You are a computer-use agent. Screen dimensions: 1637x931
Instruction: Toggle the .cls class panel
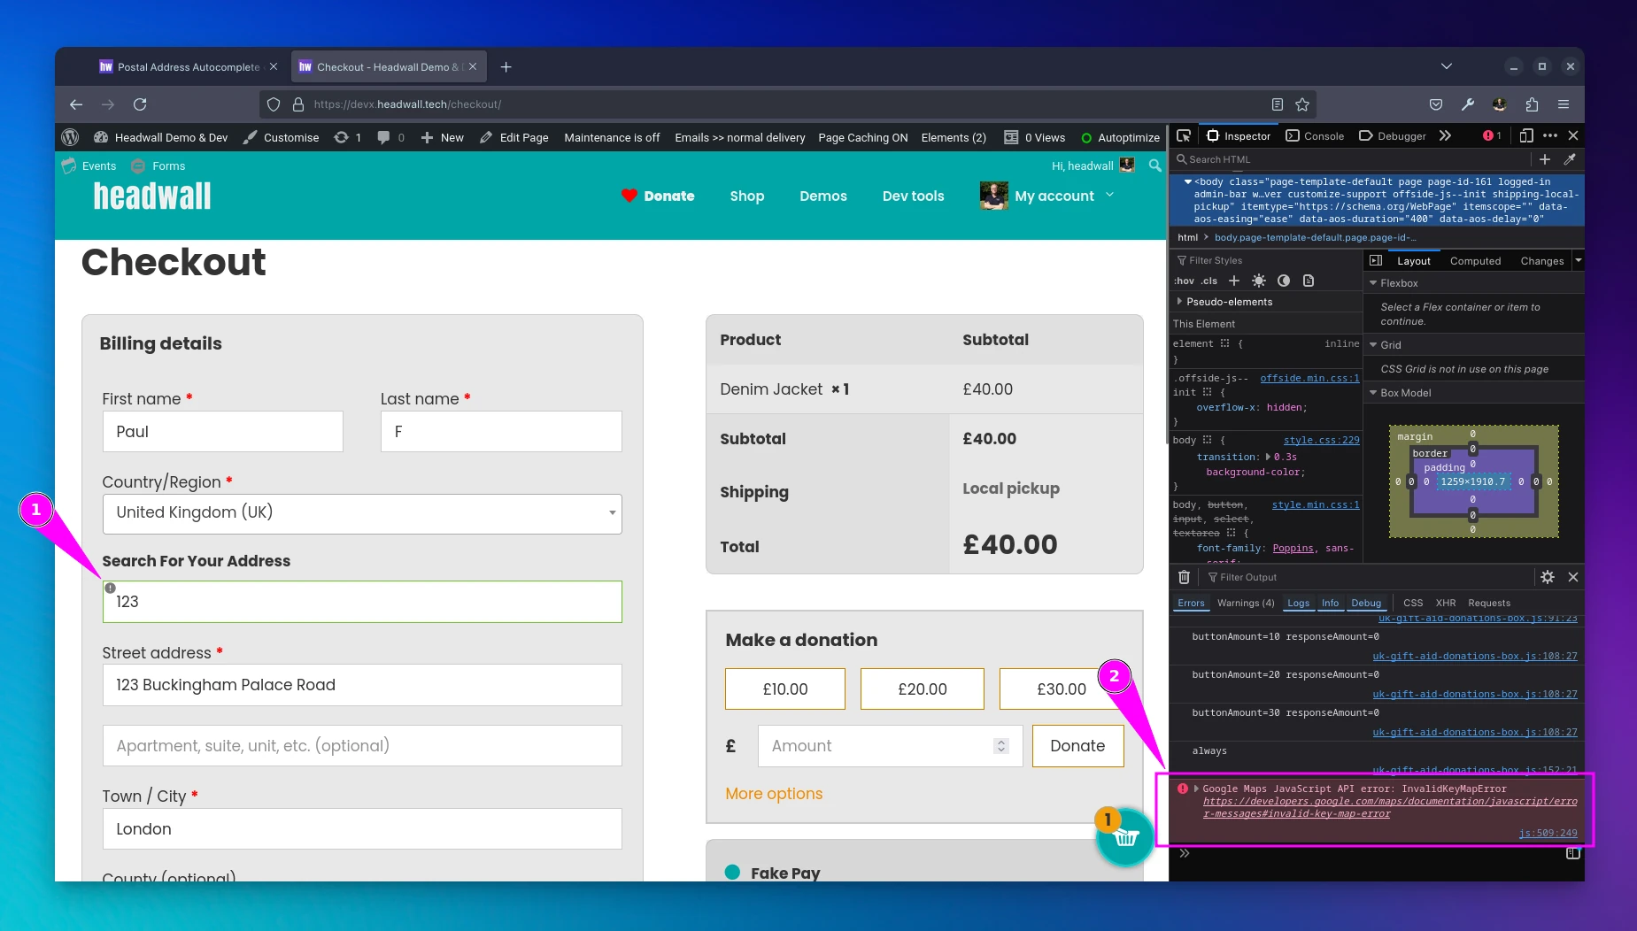pyautogui.click(x=1209, y=281)
